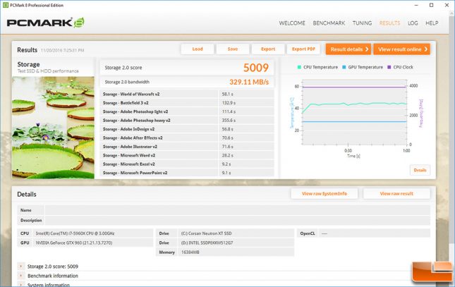Open Result details
Image resolution: width=455 pixels, height=287 pixels.
(x=348, y=49)
